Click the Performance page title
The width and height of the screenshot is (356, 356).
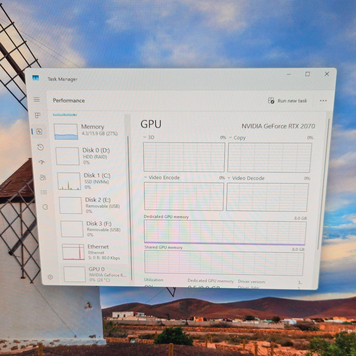(69, 101)
